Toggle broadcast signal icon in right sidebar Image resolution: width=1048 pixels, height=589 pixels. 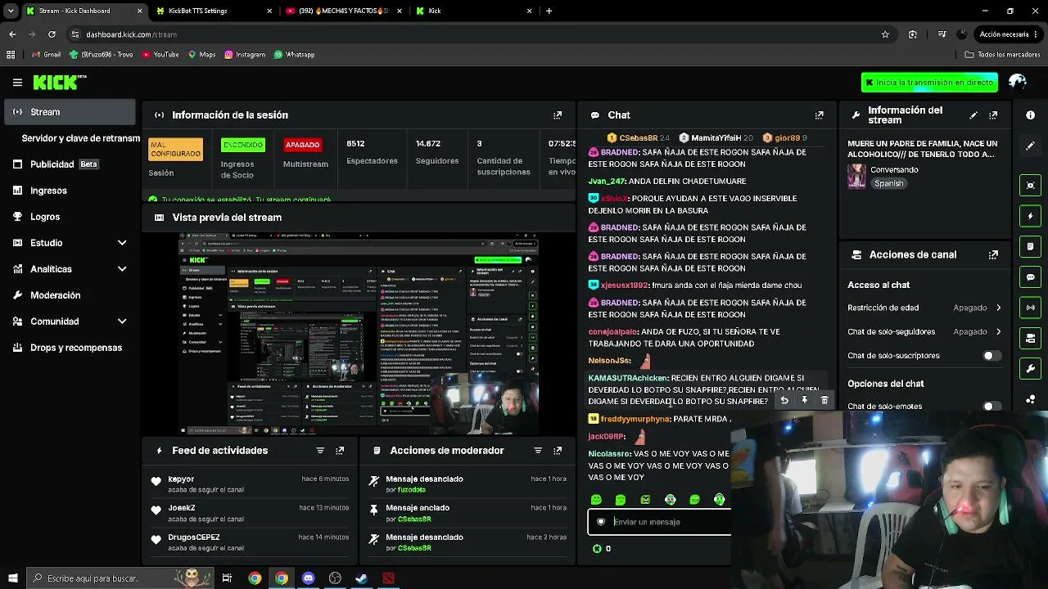click(1031, 308)
